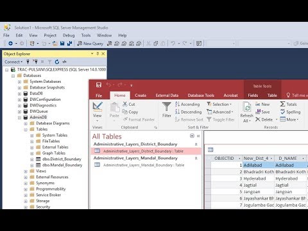Image resolution: width=308 pixels, height=231 pixels.
Task: Open the More records dropdown
Action: coord(289,119)
